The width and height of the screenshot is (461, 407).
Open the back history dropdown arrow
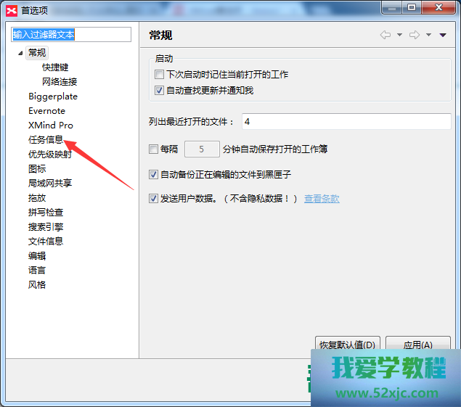coord(399,35)
